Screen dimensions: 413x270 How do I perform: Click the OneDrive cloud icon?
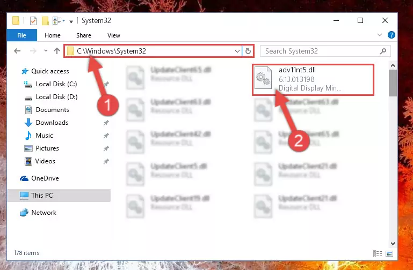(24, 178)
